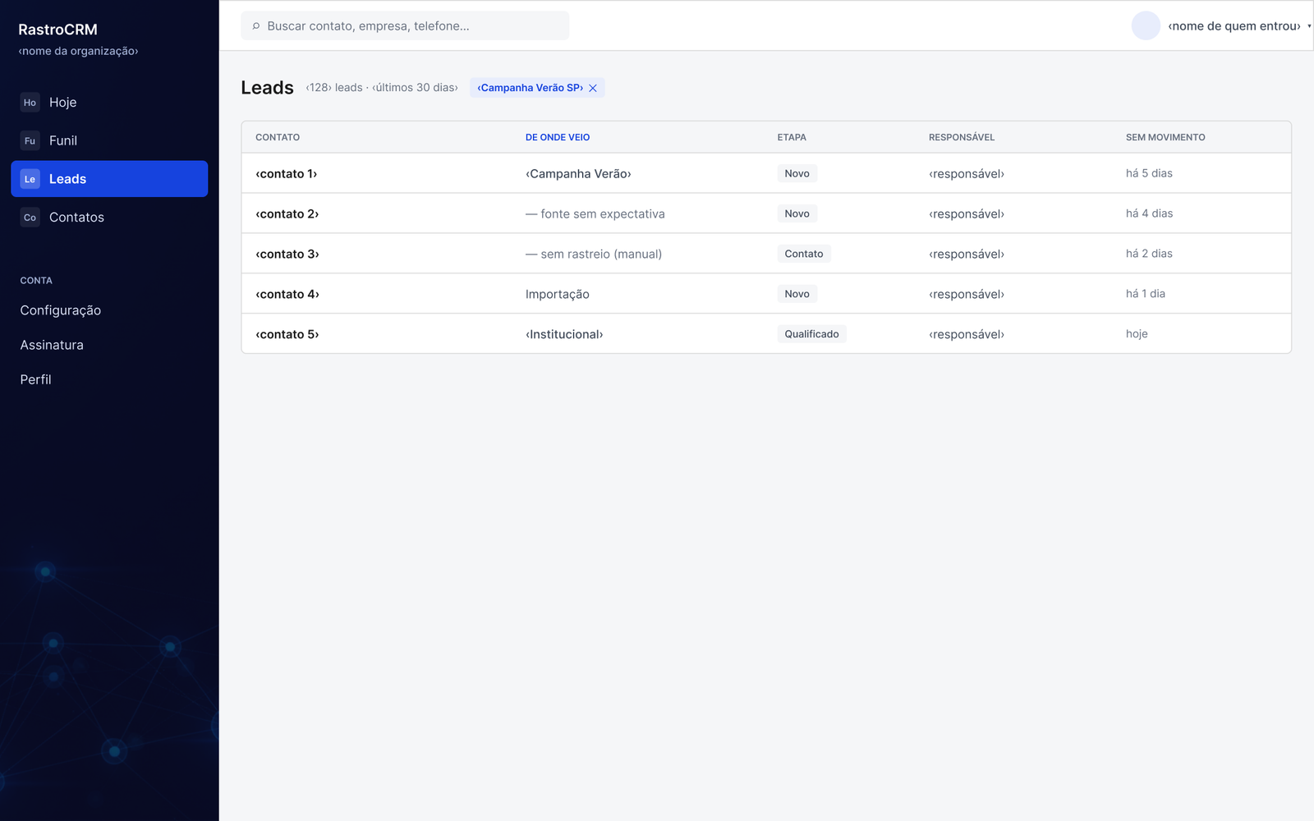This screenshot has height=821, width=1314.
Task: Open the ‹contato 4› lead row
Action: pyautogui.click(x=766, y=294)
